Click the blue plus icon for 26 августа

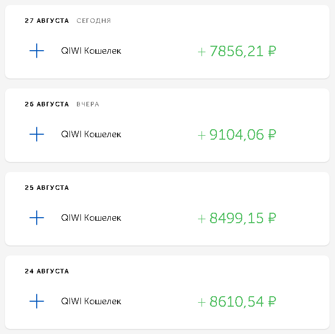point(37,134)
